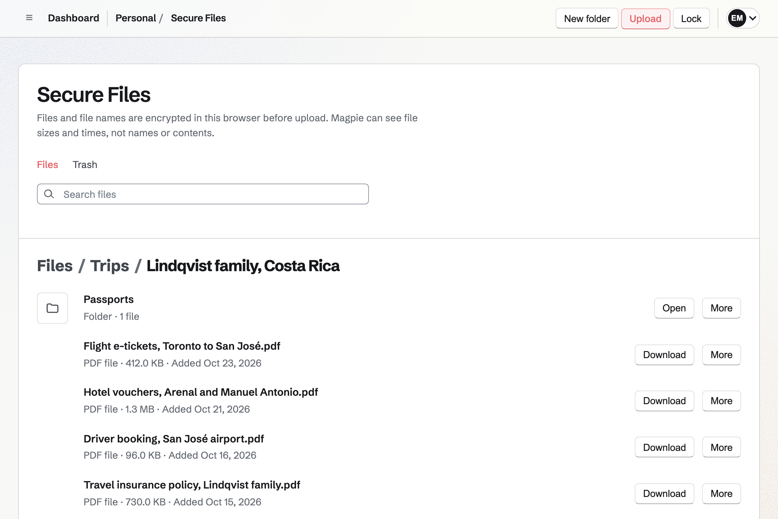The width and height of the screenshot is (778, 519).
Task: Click Travel insurance policy, Lindqvist family.pdf
Action: click(192, 485)
